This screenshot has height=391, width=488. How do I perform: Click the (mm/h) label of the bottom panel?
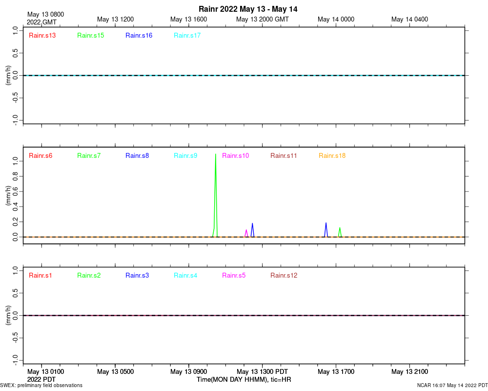click(x=8, y=315)
